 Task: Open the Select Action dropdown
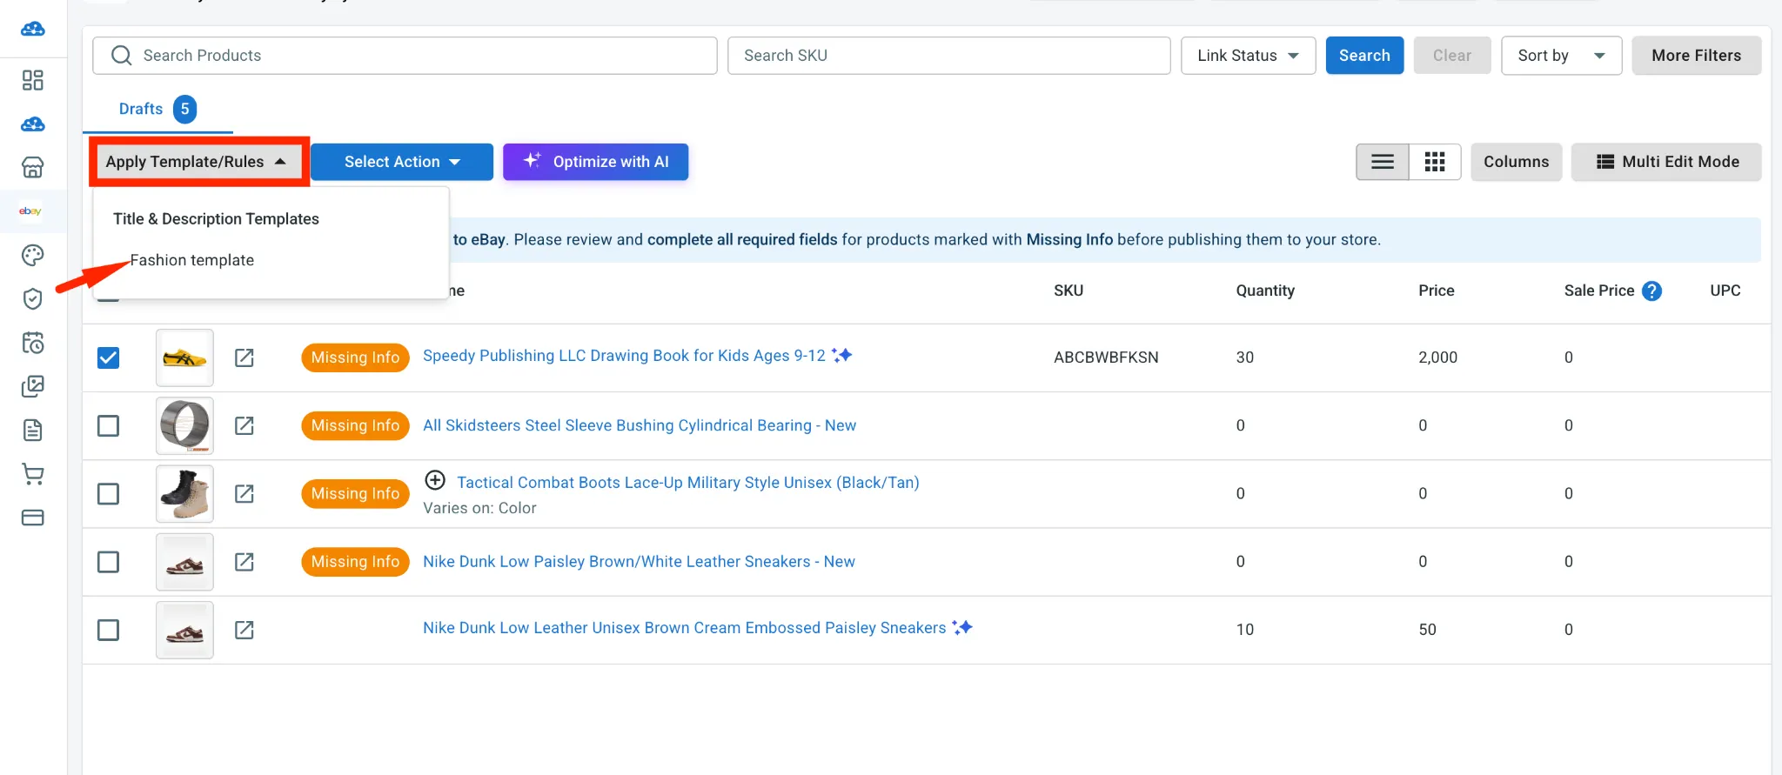pos(402,162)
